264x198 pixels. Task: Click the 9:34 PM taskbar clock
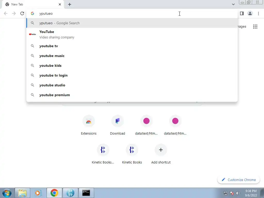click(x=251, y=193)
